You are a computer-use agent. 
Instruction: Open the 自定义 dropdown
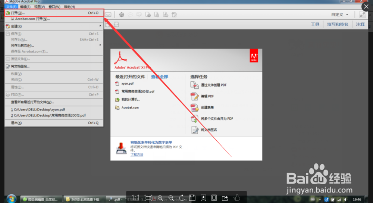pyautogui.click(x=340, y=15)
